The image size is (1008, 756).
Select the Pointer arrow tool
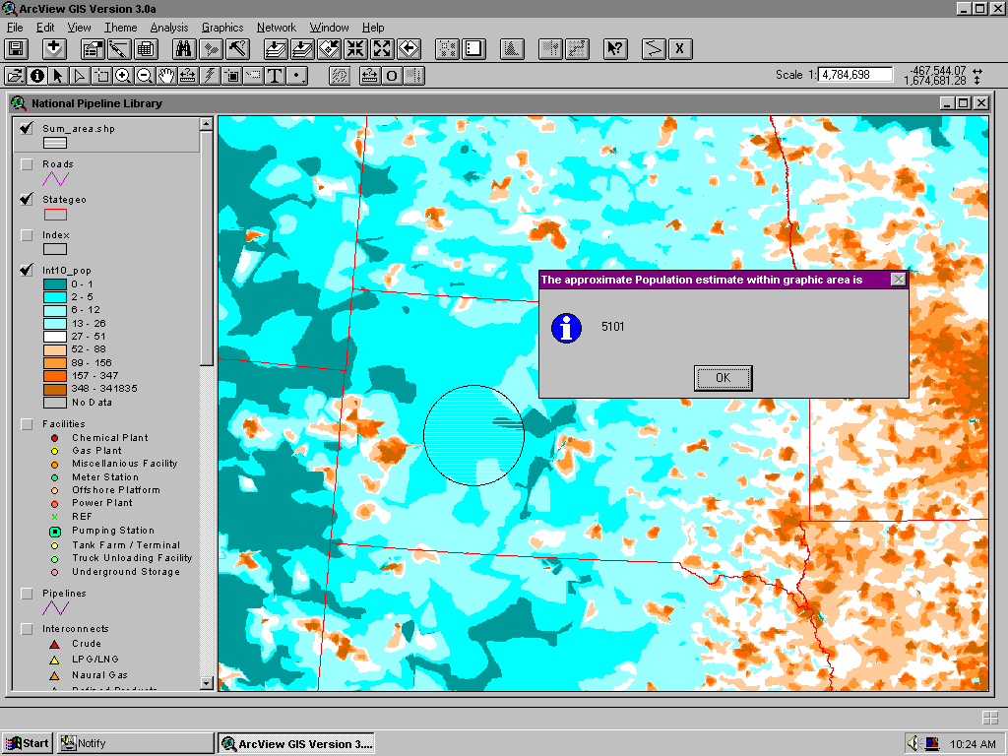tap(58, 76)
